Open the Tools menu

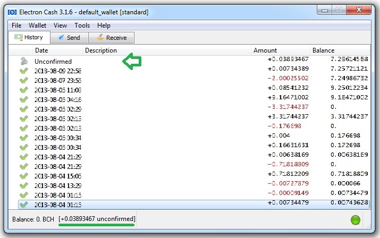pyautogui.click(x=82, y=25)
